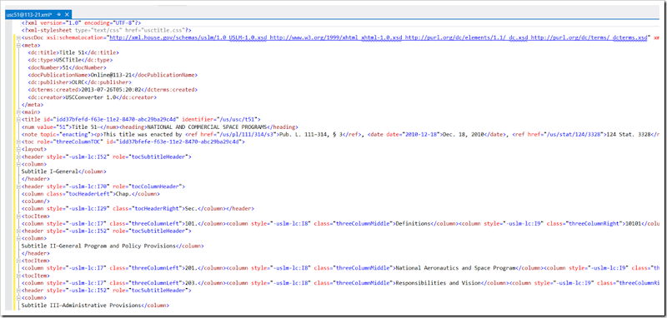Pin the usc51@113-21.xml tab

tap(58, 14)
